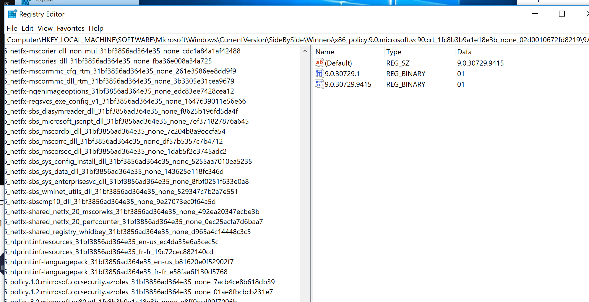Select the 9.0.30729.1 value name
589x302 pixels.
click(342, 74)
